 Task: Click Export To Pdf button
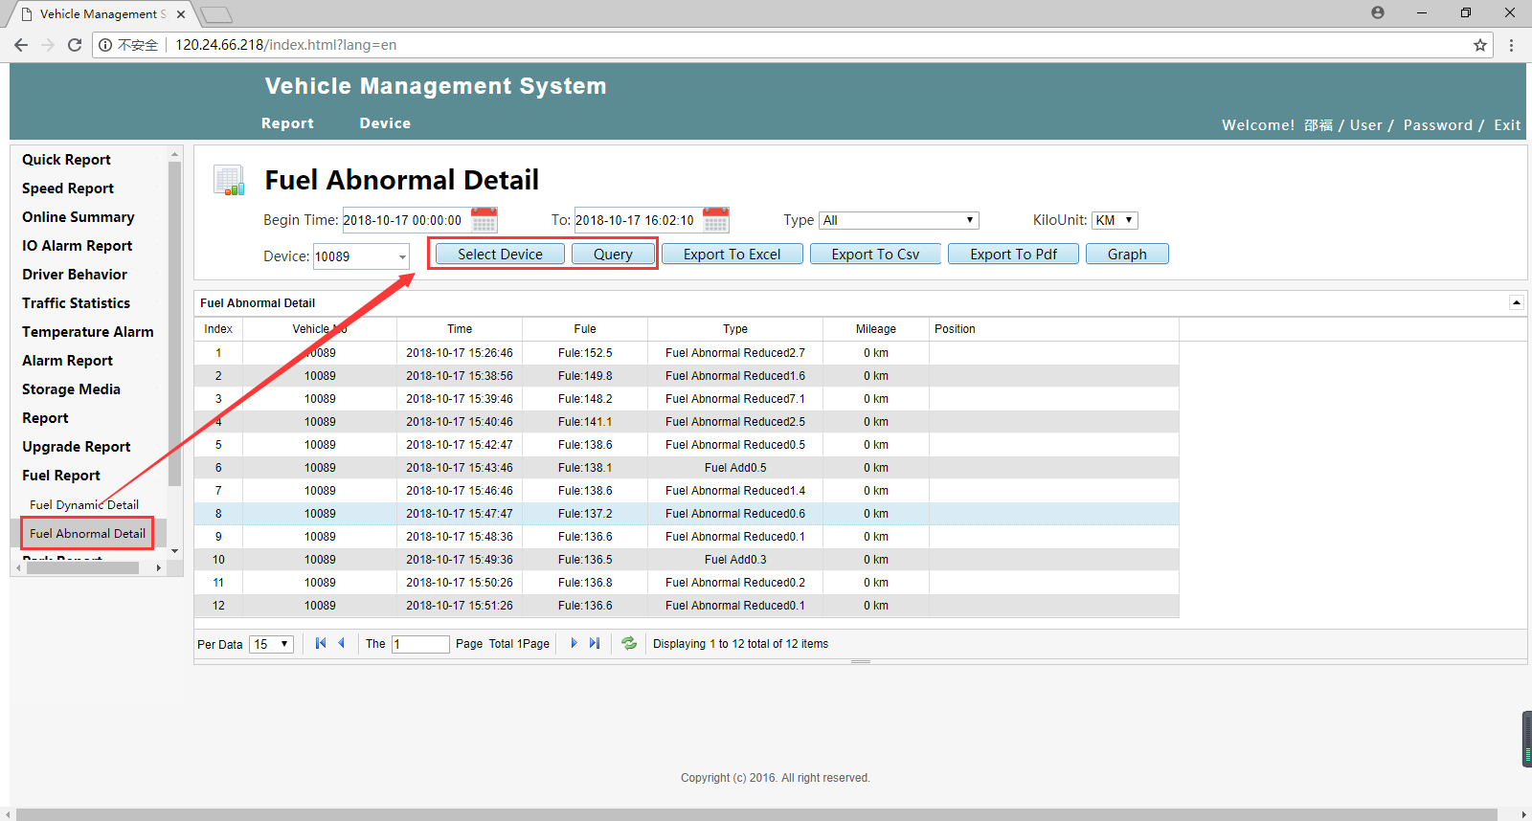coord(1013,254)
